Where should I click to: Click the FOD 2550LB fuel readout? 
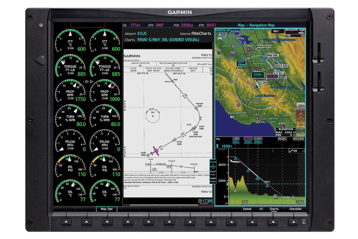tap(183, 25)
